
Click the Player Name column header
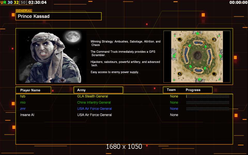point(33,90)
